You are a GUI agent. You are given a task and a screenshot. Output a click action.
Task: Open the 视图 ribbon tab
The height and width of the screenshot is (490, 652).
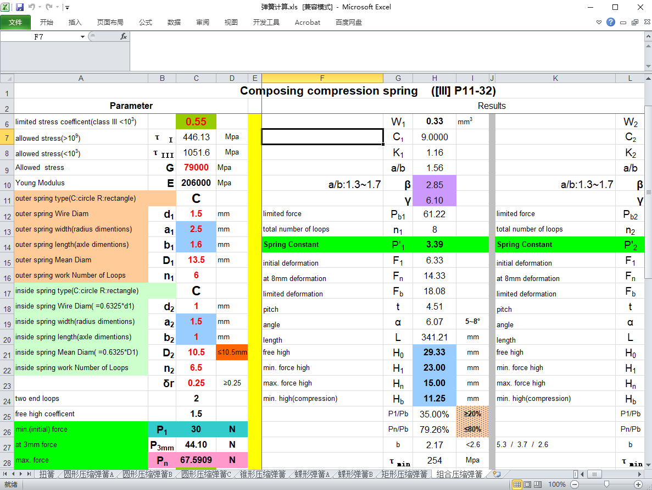point(231,23)
